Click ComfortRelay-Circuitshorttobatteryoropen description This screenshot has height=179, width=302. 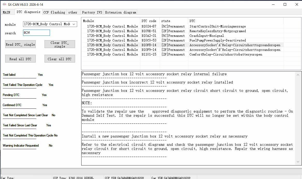point(226,54)
